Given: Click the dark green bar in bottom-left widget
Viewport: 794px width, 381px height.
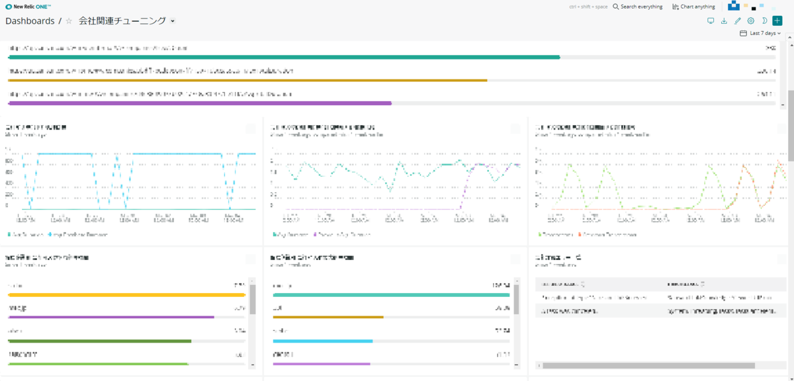Looking at the screenshot, I should [99, 341].
